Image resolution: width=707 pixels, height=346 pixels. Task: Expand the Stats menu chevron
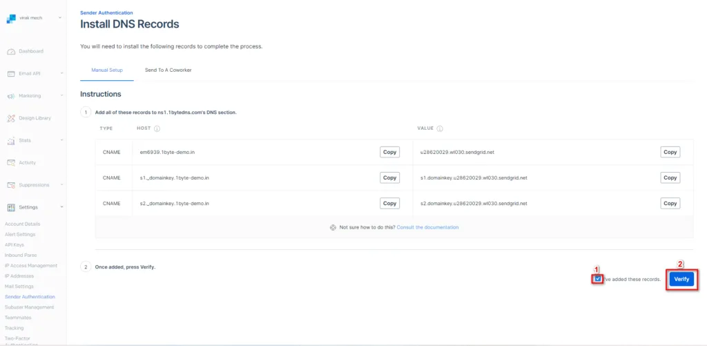coord(61,140)
